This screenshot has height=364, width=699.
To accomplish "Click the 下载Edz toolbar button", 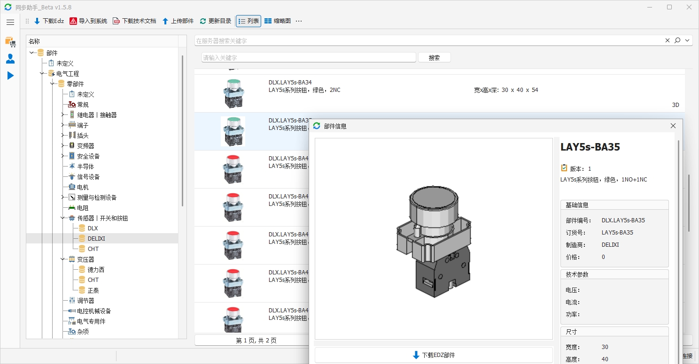I will click(49, 21).
